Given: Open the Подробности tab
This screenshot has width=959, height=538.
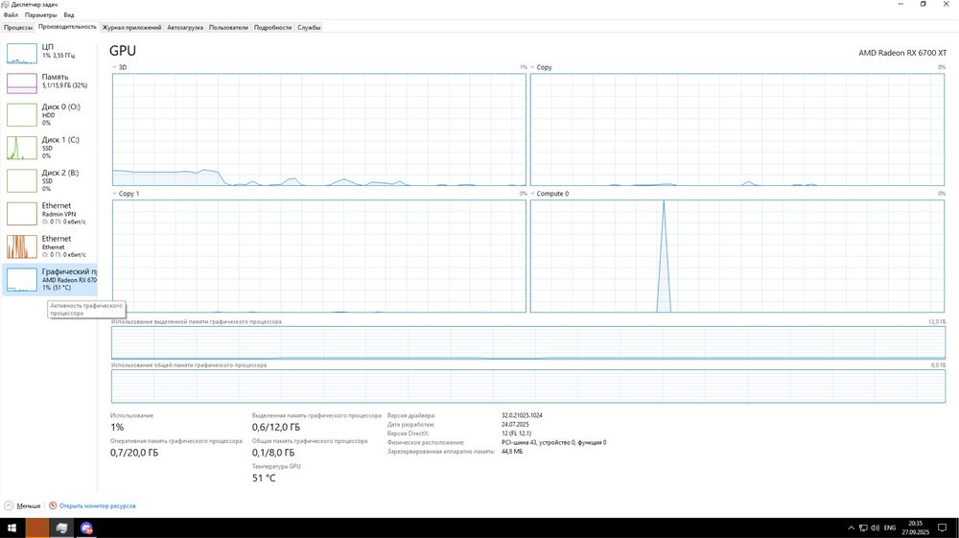Looking at the screenshot, I should click(x=272, y=28).
